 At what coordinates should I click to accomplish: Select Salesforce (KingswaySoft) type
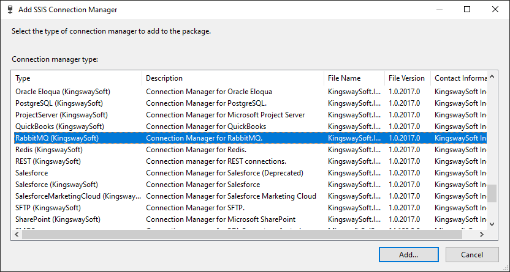point(56,185)
